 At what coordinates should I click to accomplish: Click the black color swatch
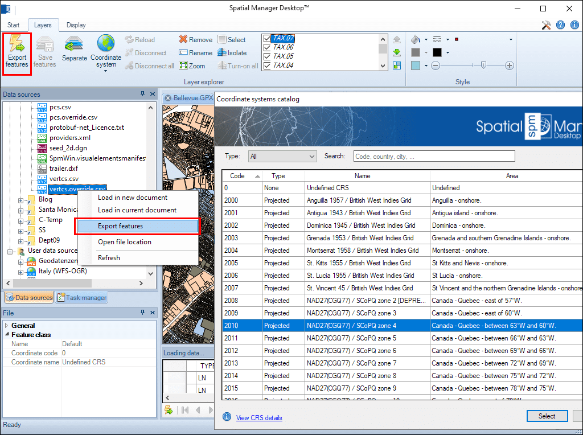(x=437, y=52)
